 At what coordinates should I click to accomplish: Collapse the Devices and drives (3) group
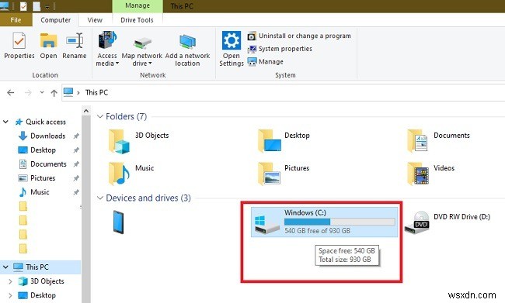pos(100,198)
